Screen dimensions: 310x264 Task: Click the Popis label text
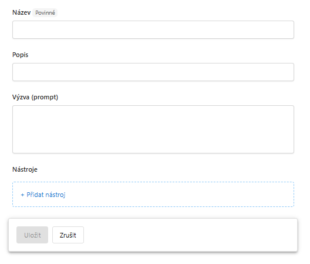click(21, 55)
